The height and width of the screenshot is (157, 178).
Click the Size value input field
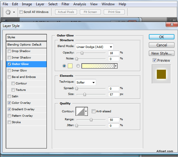click(113, 94)
